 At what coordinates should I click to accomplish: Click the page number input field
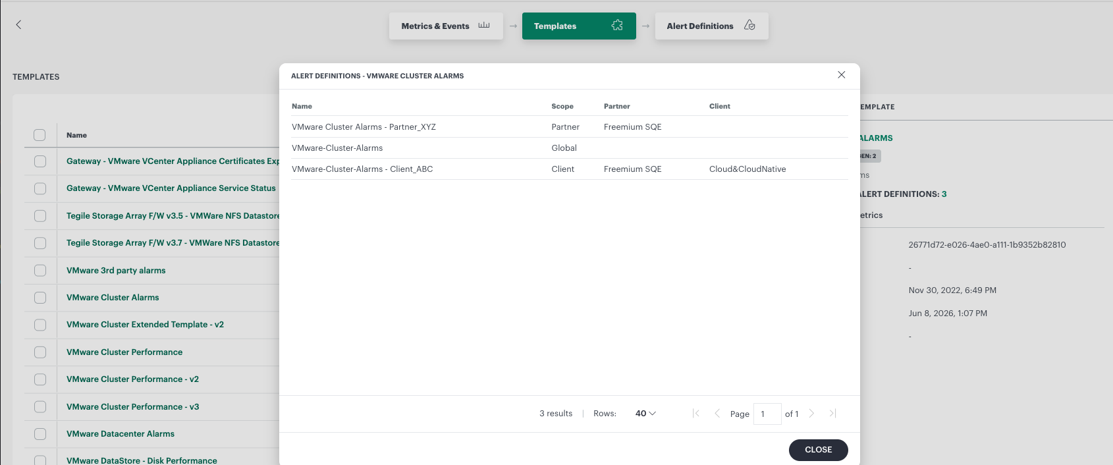[x=767, y=414]
